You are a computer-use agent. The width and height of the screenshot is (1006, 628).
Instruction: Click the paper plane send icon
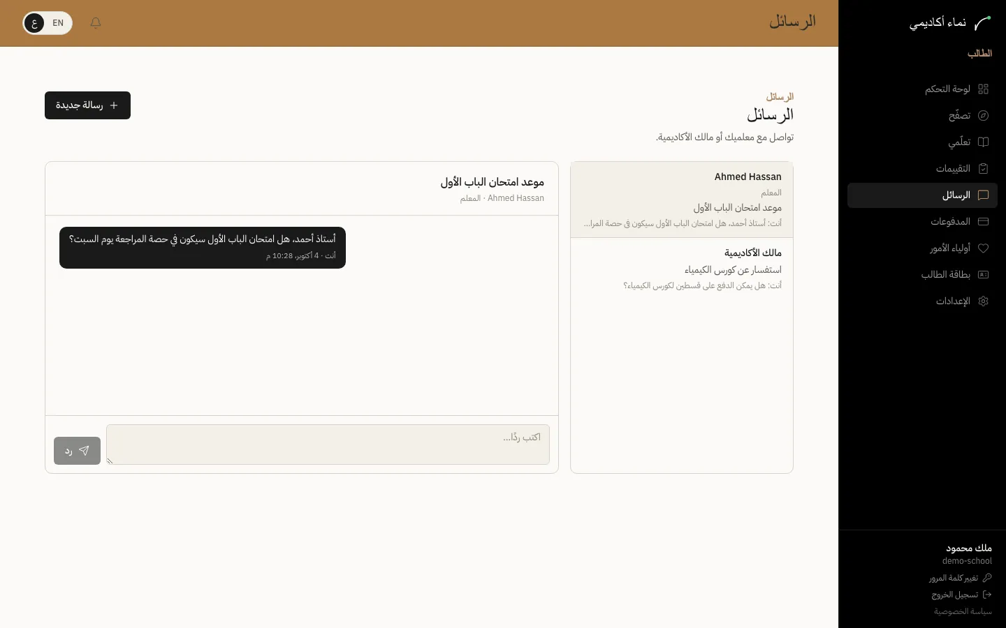[x=84, y=451]
